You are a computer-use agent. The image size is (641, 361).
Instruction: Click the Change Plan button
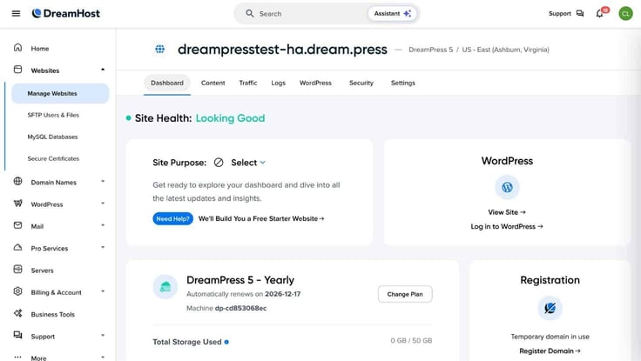click(405, 294)
